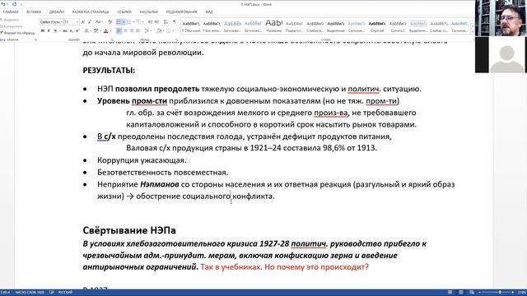This screenshot has width=527, height=296.
Task: Open the ССЫЛКИ ribbon tab
Action: point(124,12)
